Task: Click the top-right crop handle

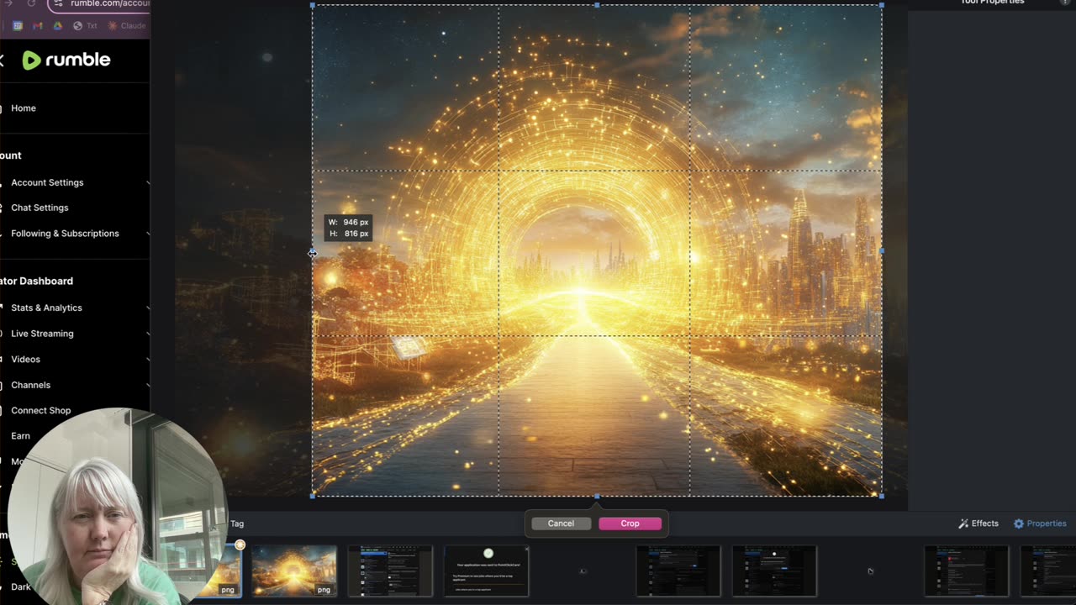Action: coord(881,5)
